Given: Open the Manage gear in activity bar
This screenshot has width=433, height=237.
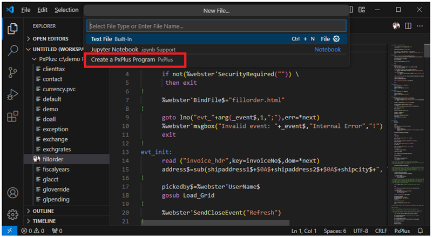Looking at the screenshot, I should tap(13, 214).
